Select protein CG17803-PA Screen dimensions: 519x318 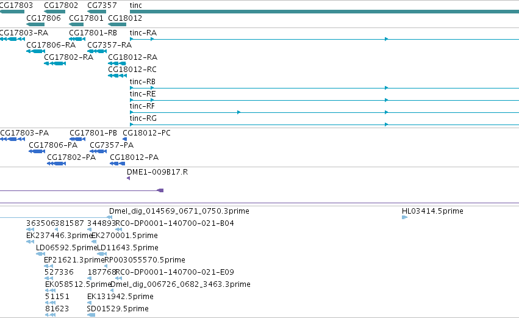click(24, 133)
